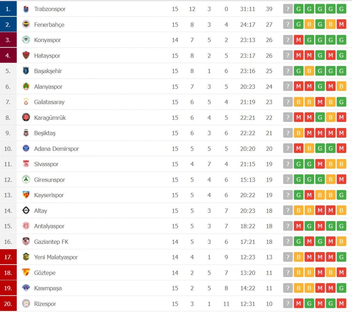This screenshot has height=312, width=352.
Task: Click the gray question mark in Rizespor row
Action: tap(288, 303)
